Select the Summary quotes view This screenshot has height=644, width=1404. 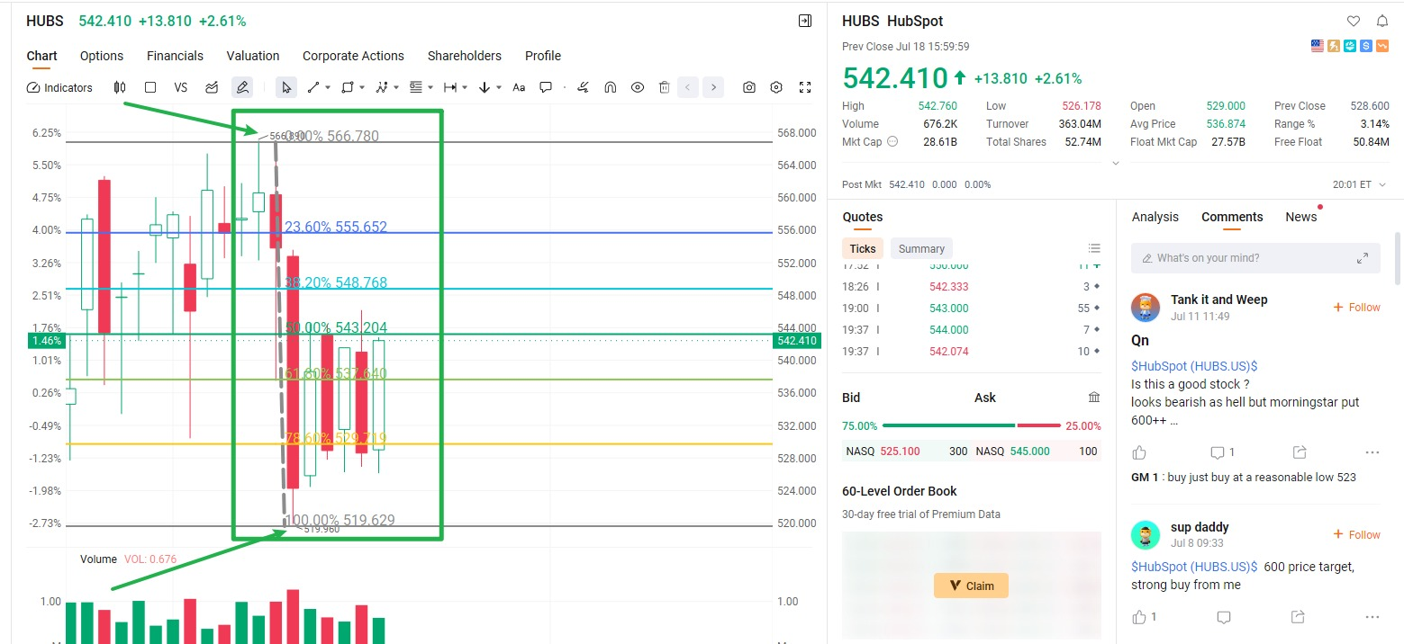tap(921, 249)
